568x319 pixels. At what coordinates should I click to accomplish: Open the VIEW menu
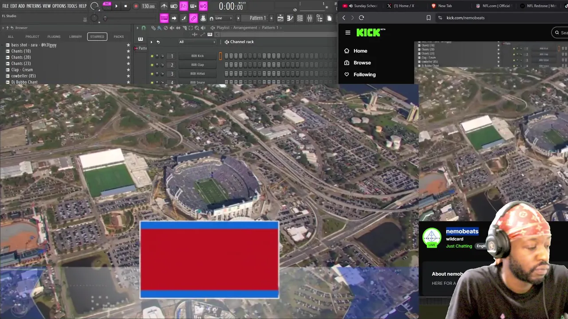[x=47, y=6]
